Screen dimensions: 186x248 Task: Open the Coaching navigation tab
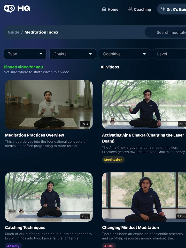pyautogui.click(x=139, y=9)
